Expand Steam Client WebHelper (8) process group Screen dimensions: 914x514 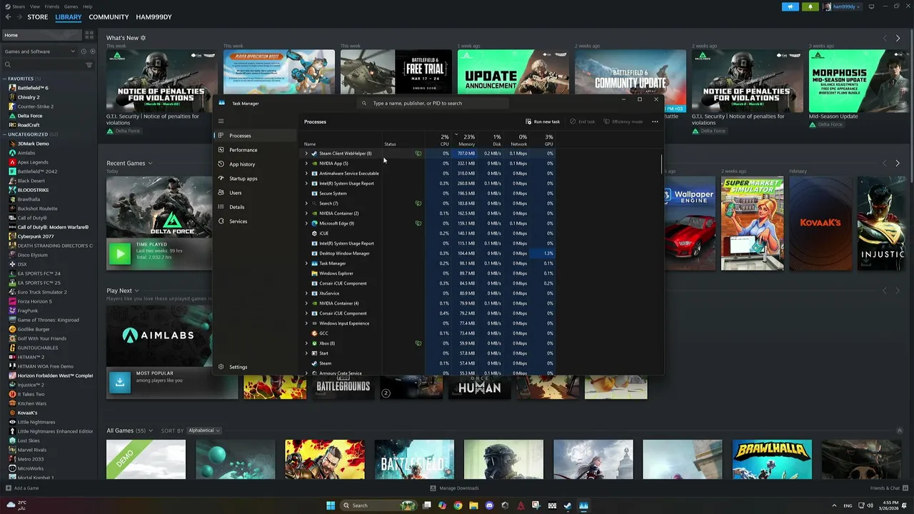pos(306,153)
